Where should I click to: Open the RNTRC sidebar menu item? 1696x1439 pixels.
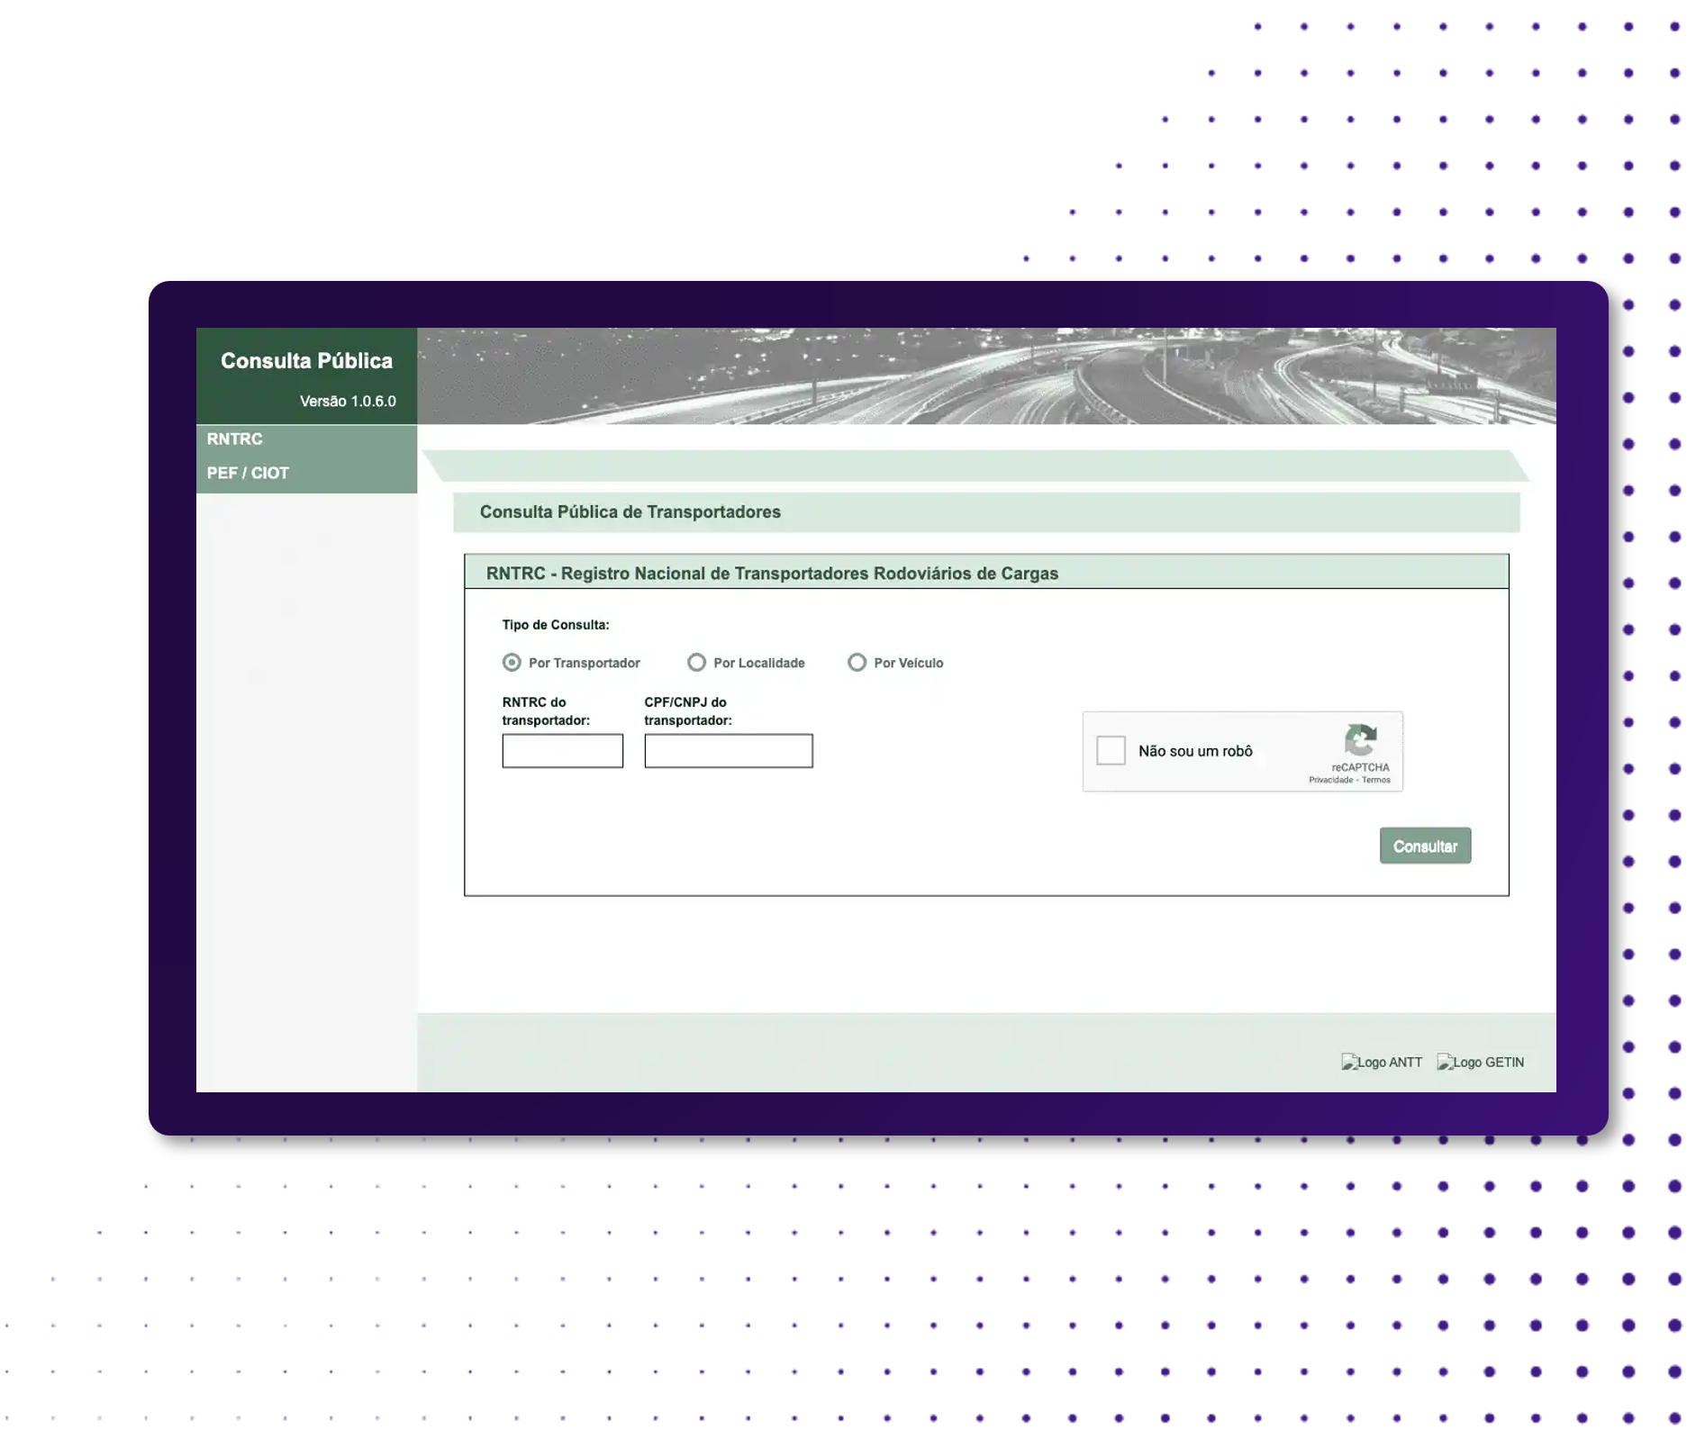click(306, 439)
